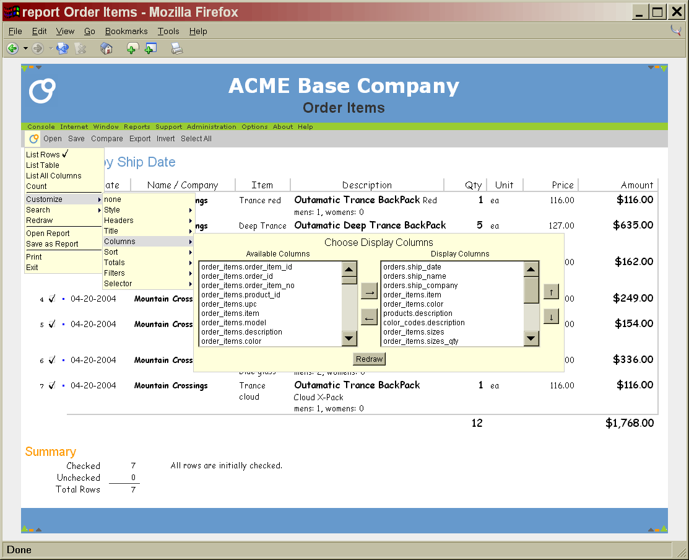The image size is (689, 560).
Task: Click the Firefox activity throbber icon
Action: [676, 31]
